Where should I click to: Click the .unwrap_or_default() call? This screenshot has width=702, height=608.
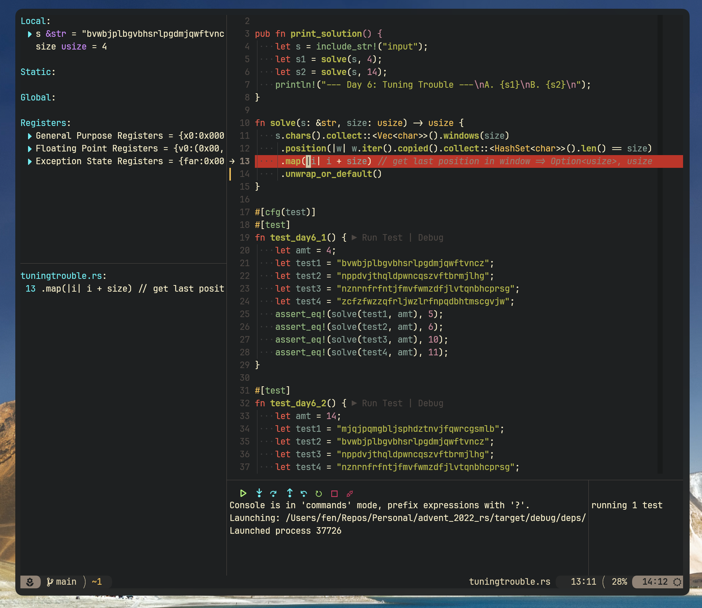click(331, 174)
